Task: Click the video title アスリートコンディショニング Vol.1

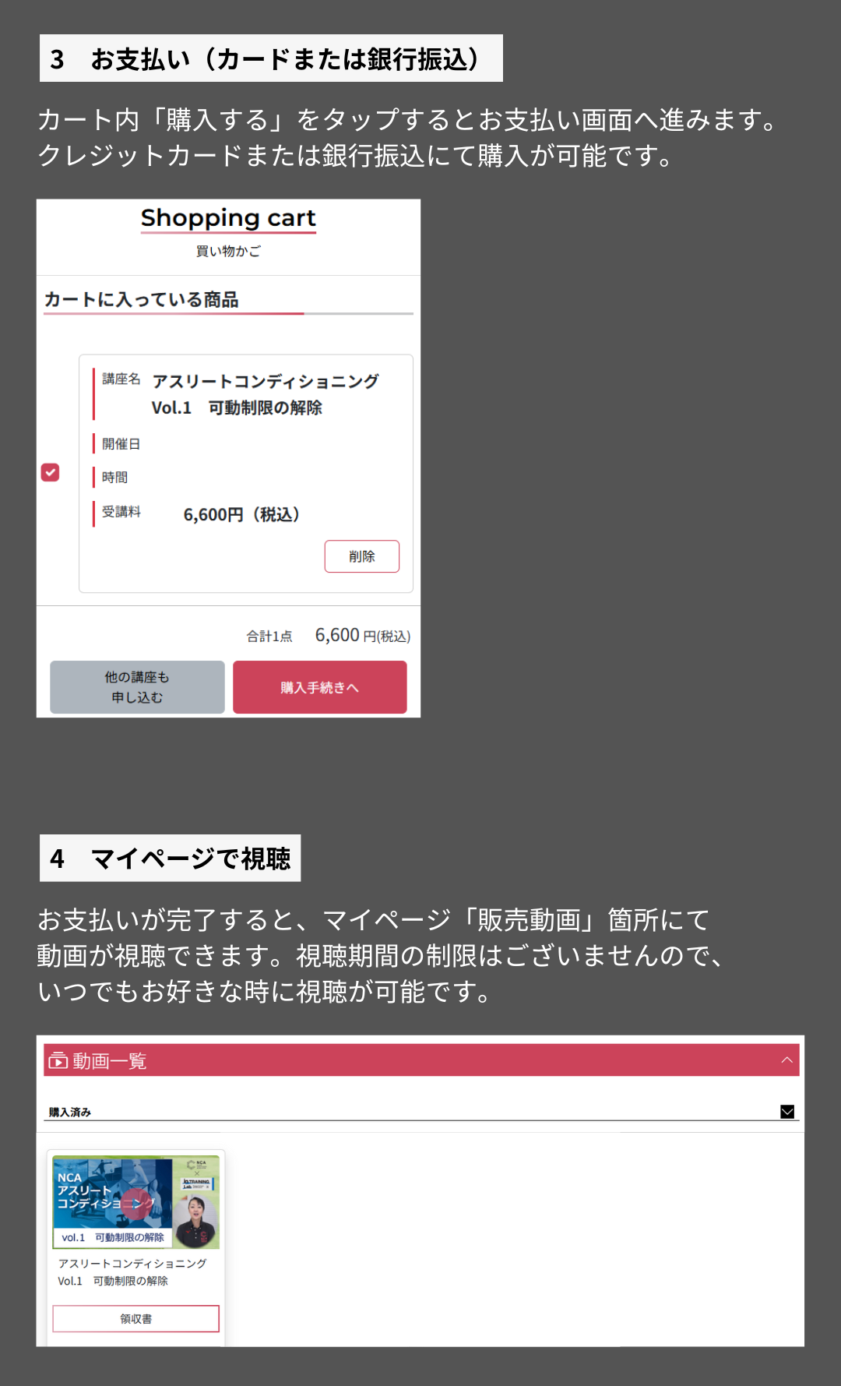Action: pos(132,1271)
